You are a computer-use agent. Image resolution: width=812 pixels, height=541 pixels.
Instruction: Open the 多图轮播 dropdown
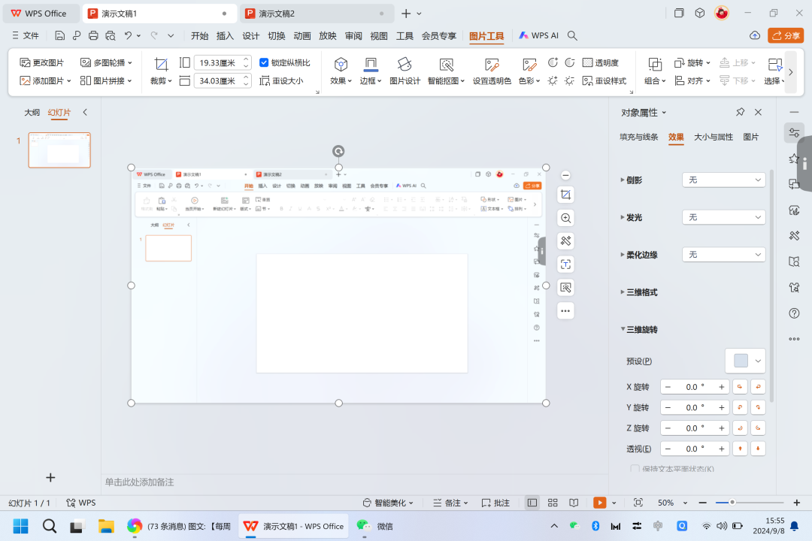[x=106, y=62]
